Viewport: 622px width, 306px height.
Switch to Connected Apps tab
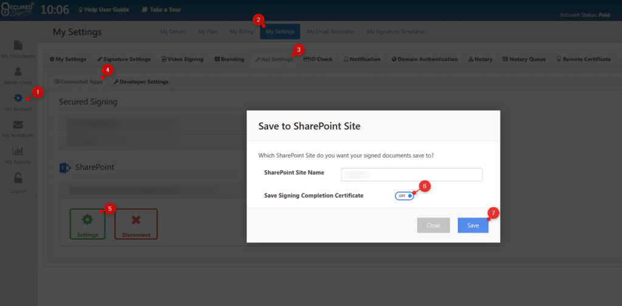(78, 82)
